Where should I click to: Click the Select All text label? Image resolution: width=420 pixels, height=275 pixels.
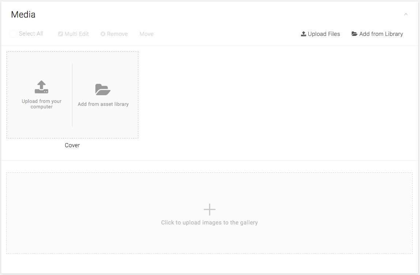[x=31, y=34]
